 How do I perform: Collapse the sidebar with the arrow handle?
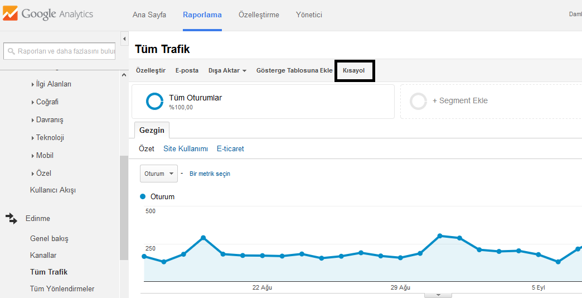click(x=124, y=39)
